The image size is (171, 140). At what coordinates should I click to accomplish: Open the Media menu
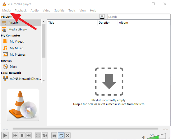click(6, 11)
